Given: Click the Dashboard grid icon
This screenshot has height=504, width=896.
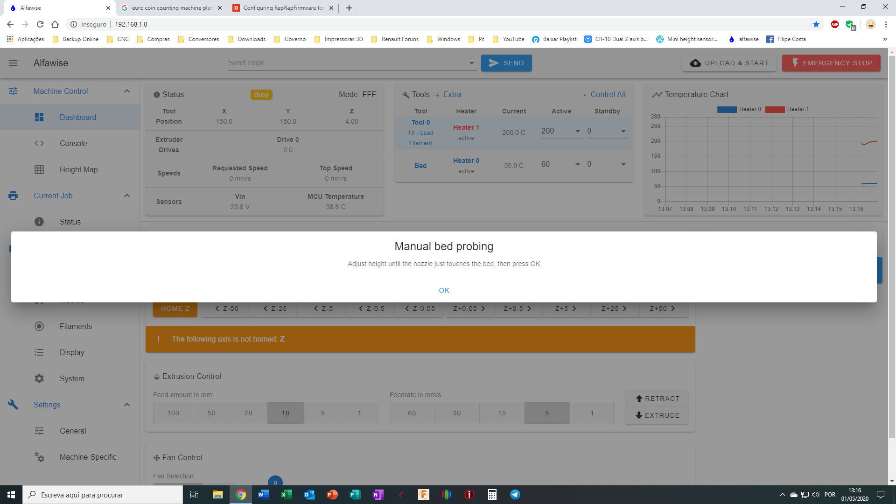Looking at the screenshot, I should click(x=39, y=117).
